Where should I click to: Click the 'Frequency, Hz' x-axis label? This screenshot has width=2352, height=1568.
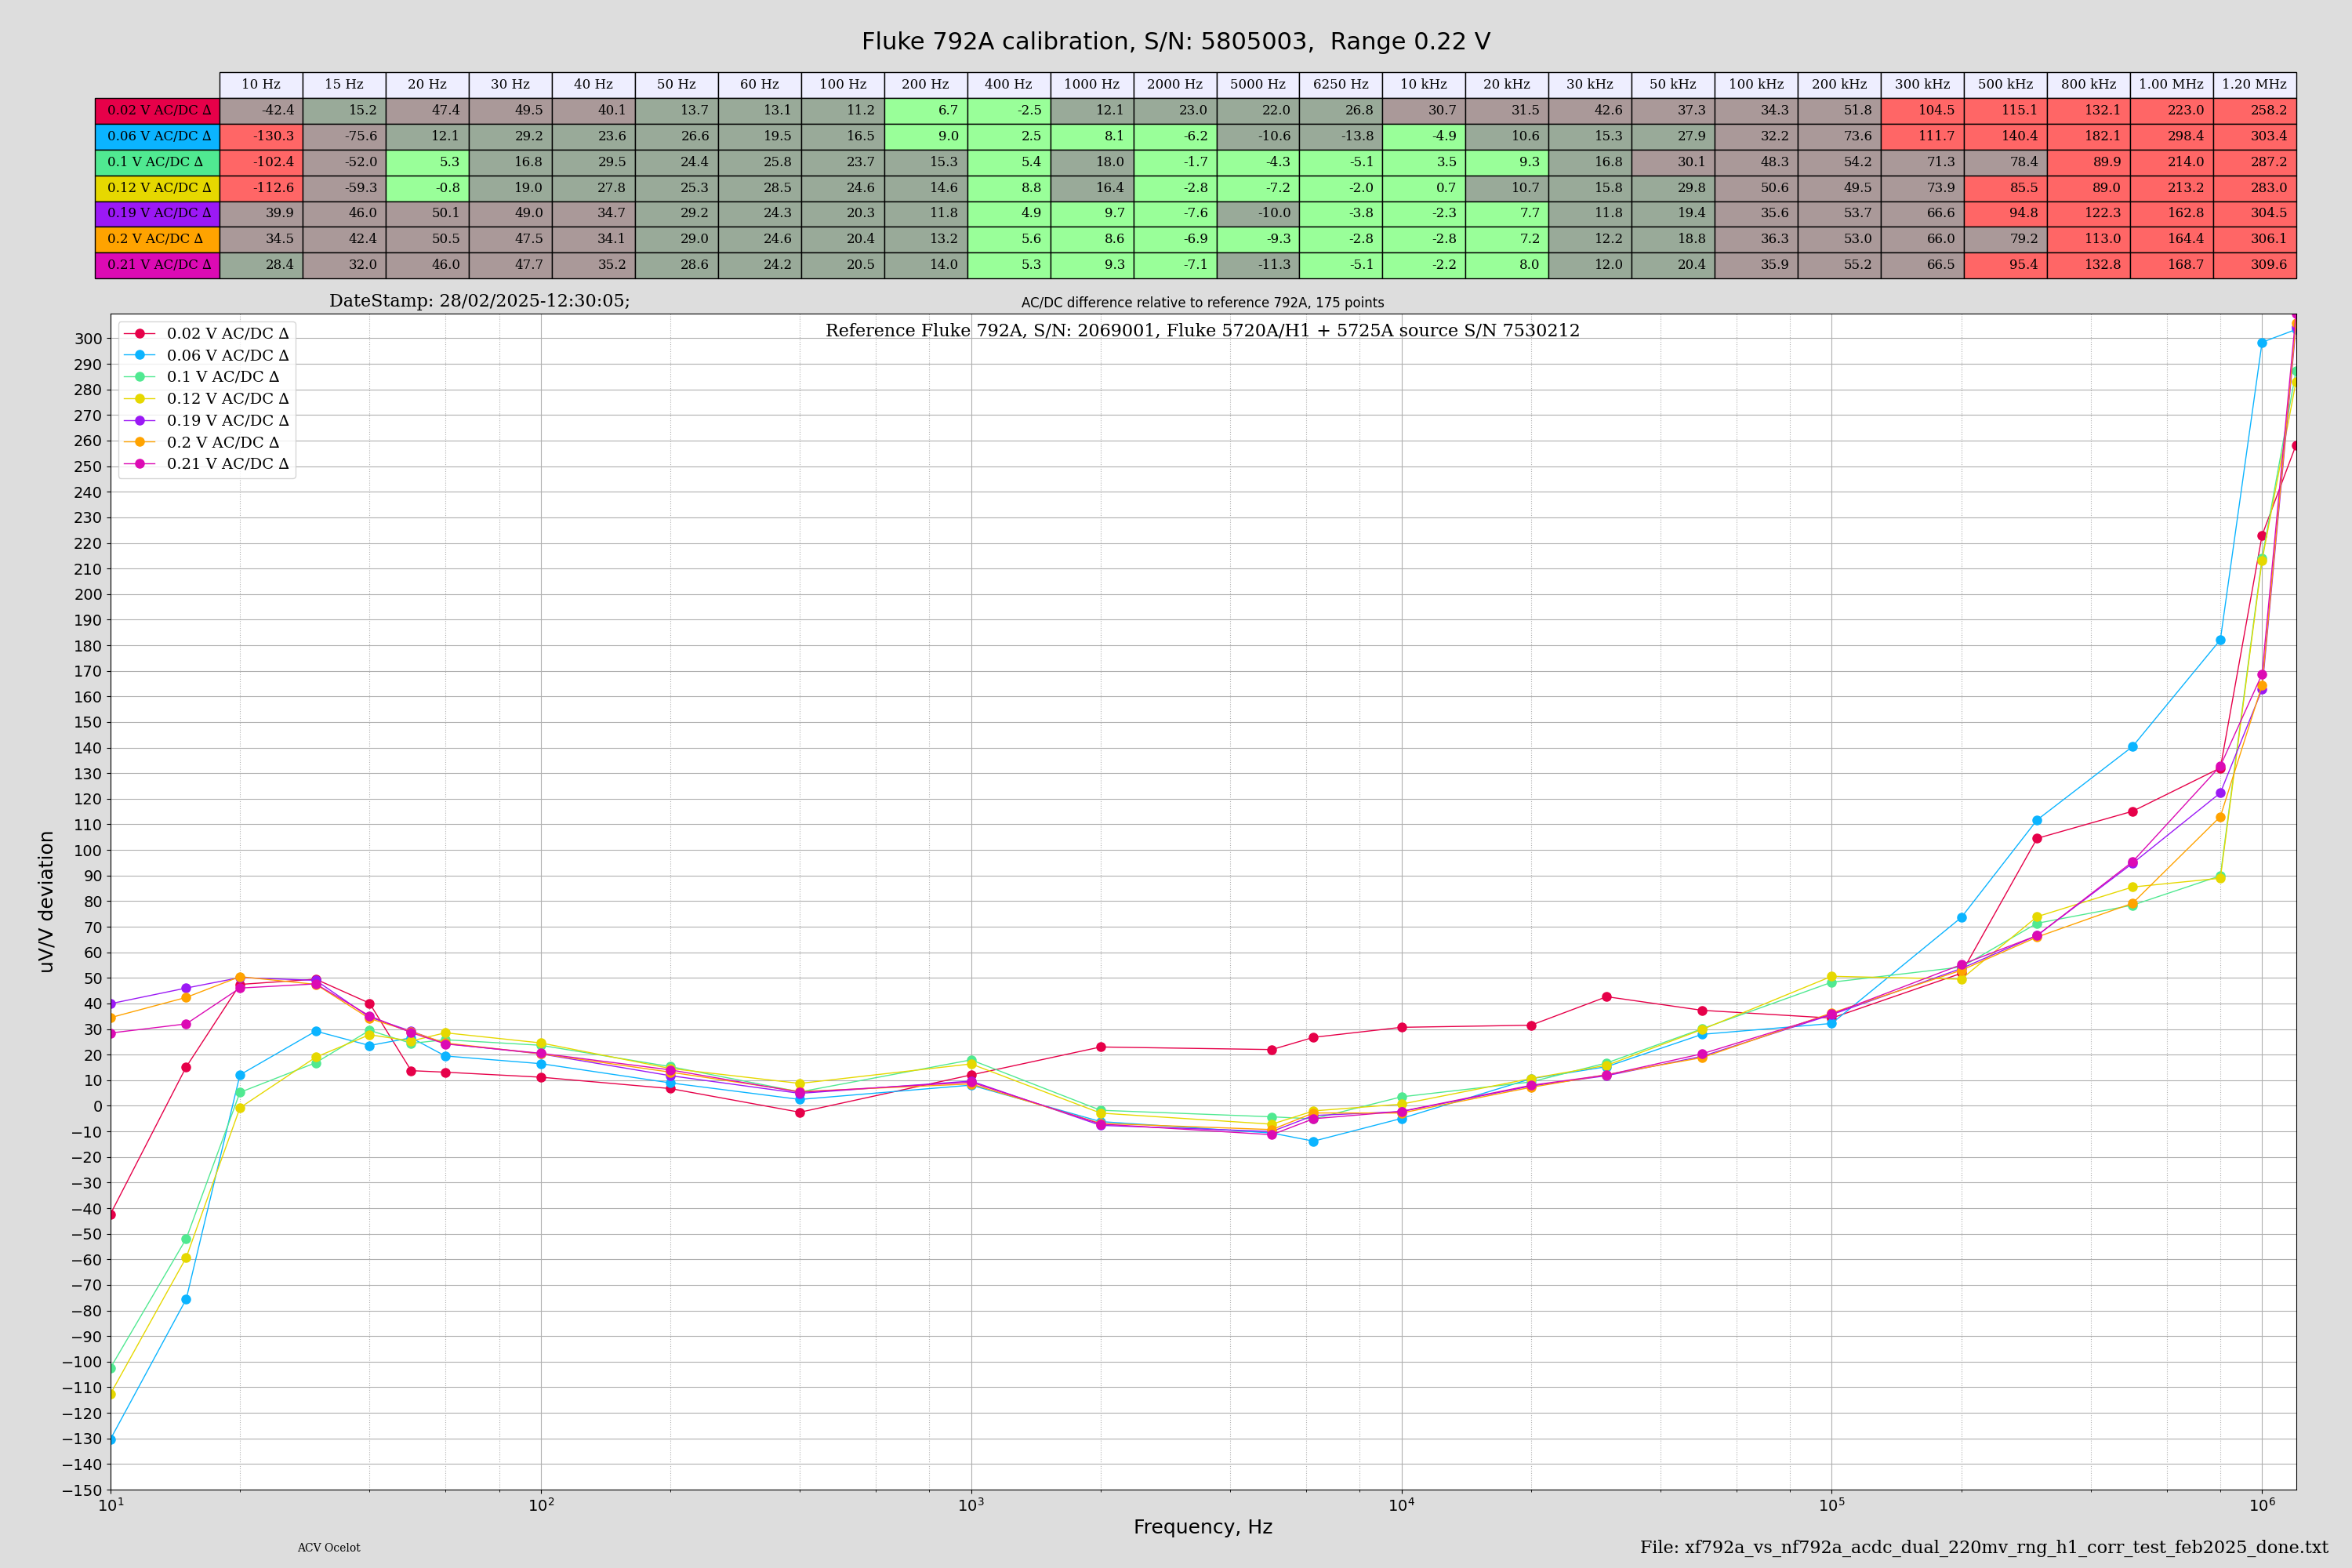pos(1203,1527)
